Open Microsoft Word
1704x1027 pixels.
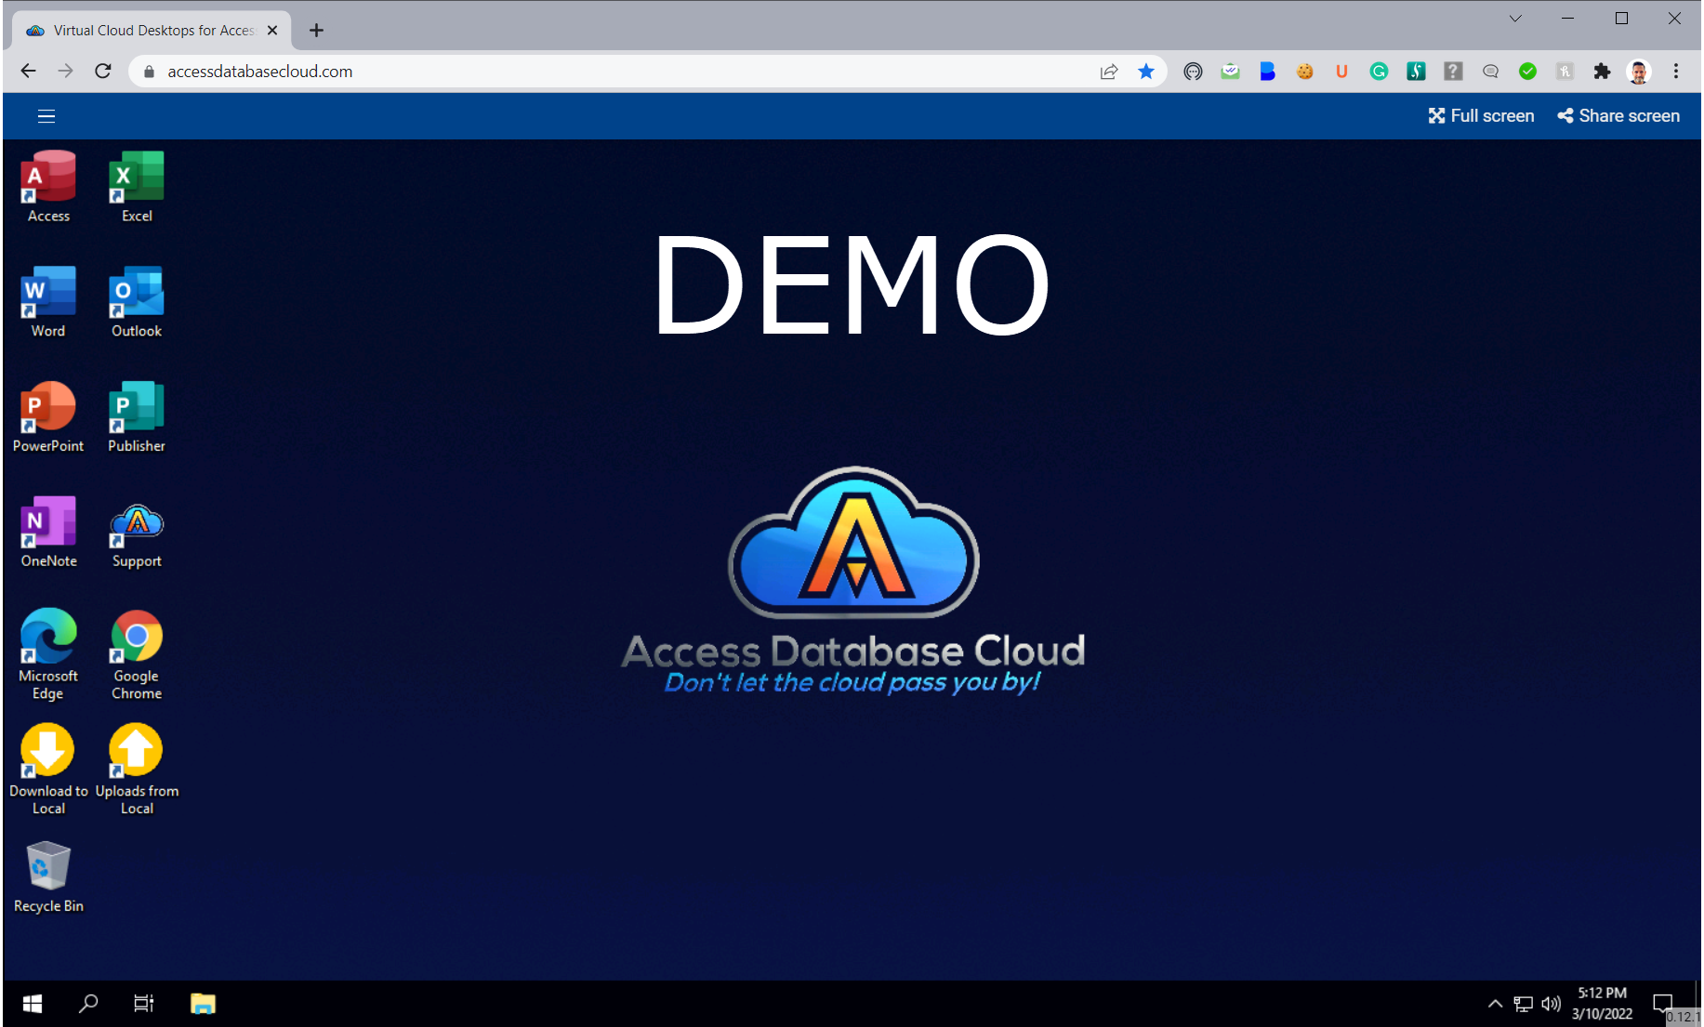(47, 292)
